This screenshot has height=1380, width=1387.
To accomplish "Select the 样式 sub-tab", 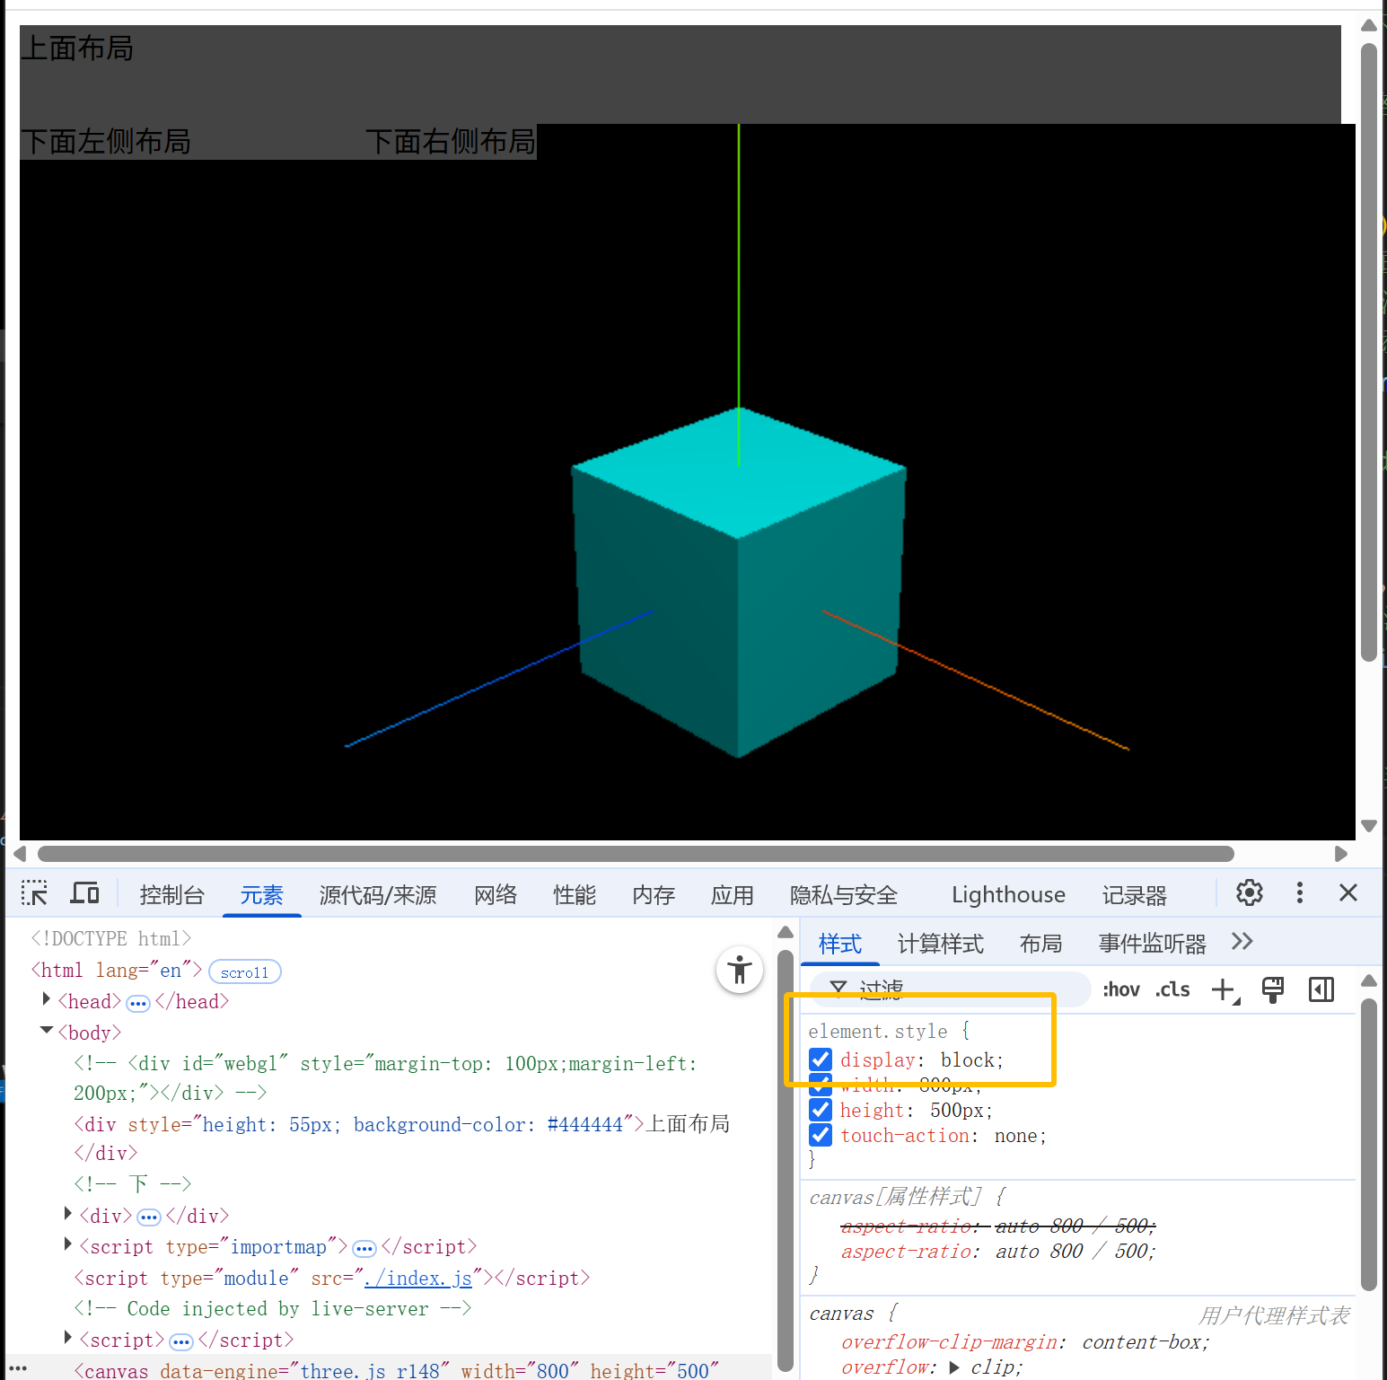I will click(x=840, y=944).
